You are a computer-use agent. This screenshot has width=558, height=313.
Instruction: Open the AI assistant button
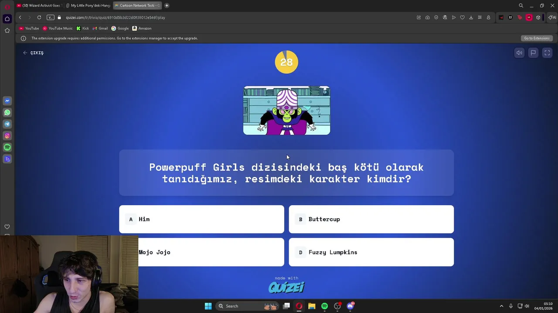[552, 17]
